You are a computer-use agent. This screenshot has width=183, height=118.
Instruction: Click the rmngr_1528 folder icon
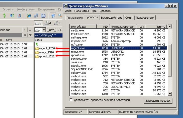point(37,52)
